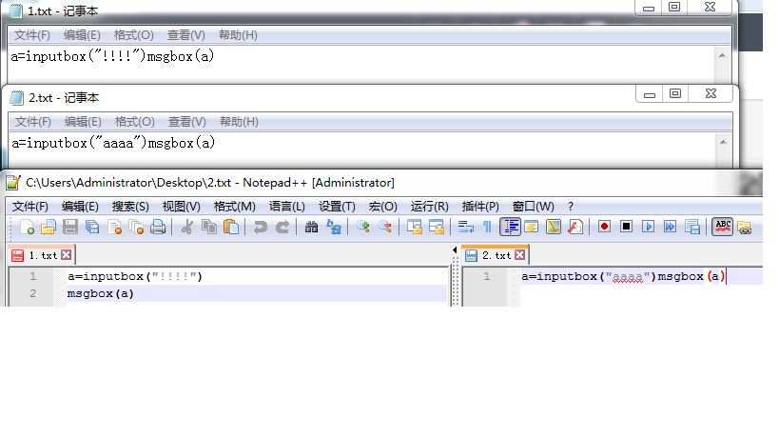
Task: Click the msgbox(a) line in left pane
Action: coord(101,293)
